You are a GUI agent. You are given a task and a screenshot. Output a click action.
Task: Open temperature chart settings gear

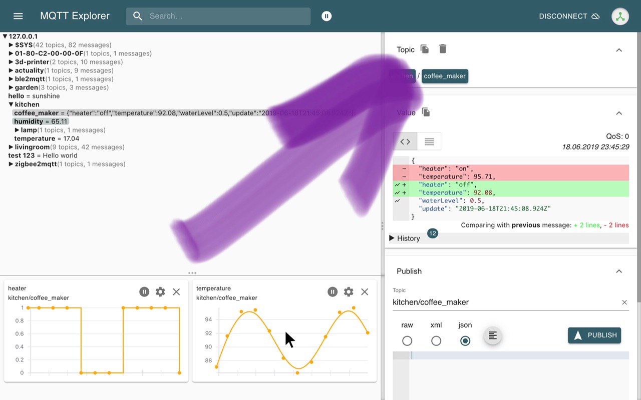point(349,291)
